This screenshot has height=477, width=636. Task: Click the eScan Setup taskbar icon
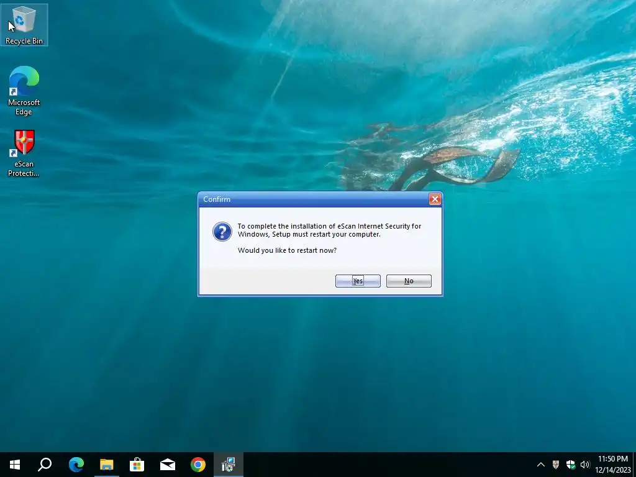[x=229, y=465]
